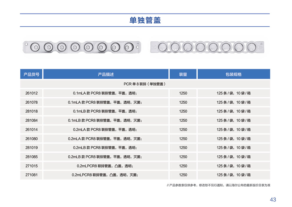
Task: Click product number 281018
Action: point(32,111)
